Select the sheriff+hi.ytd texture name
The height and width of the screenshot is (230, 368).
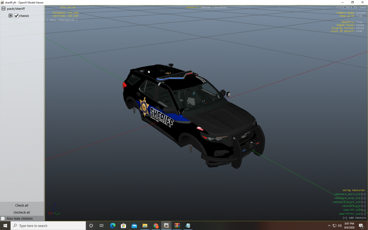coord(350,214)
